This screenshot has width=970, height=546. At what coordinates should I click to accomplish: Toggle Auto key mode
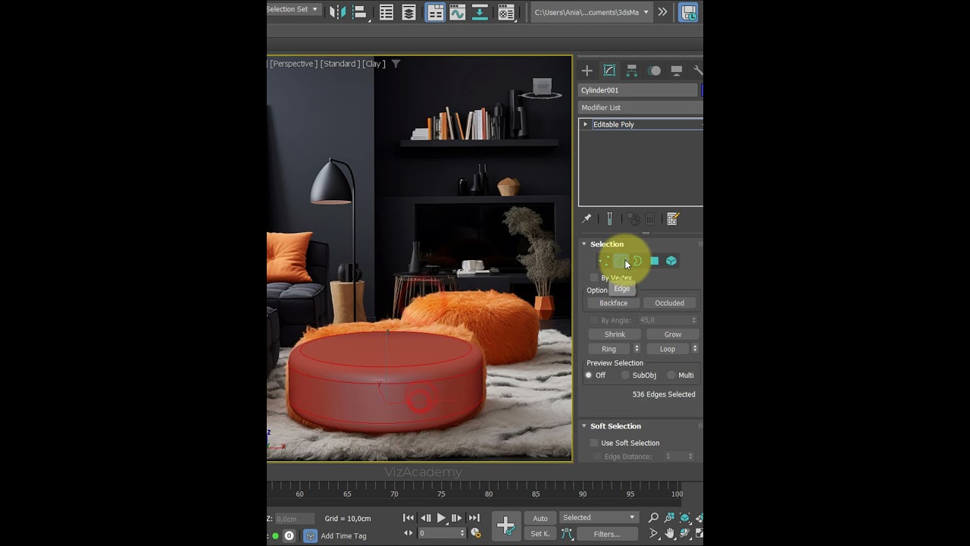[x=540, y=519]
